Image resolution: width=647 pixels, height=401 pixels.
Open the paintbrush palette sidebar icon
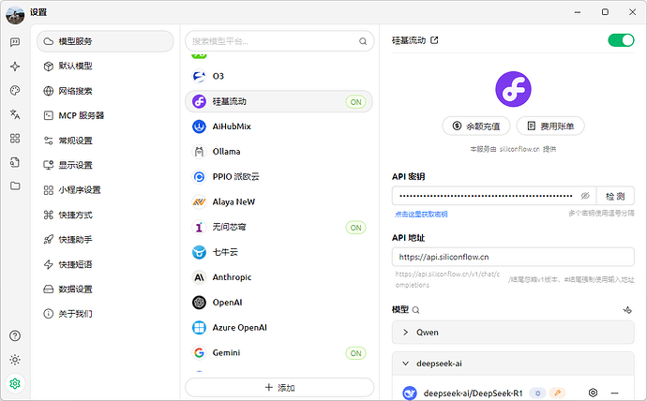coord(15,90)
